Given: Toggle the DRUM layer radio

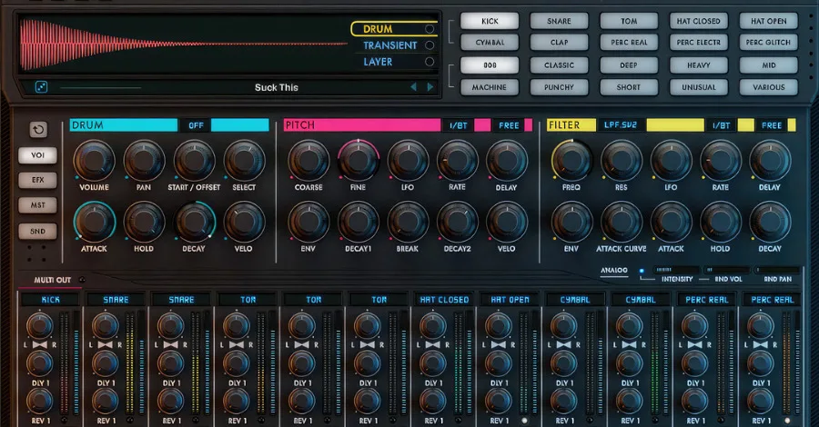Looking at the screenshot, I should (430, 29).
